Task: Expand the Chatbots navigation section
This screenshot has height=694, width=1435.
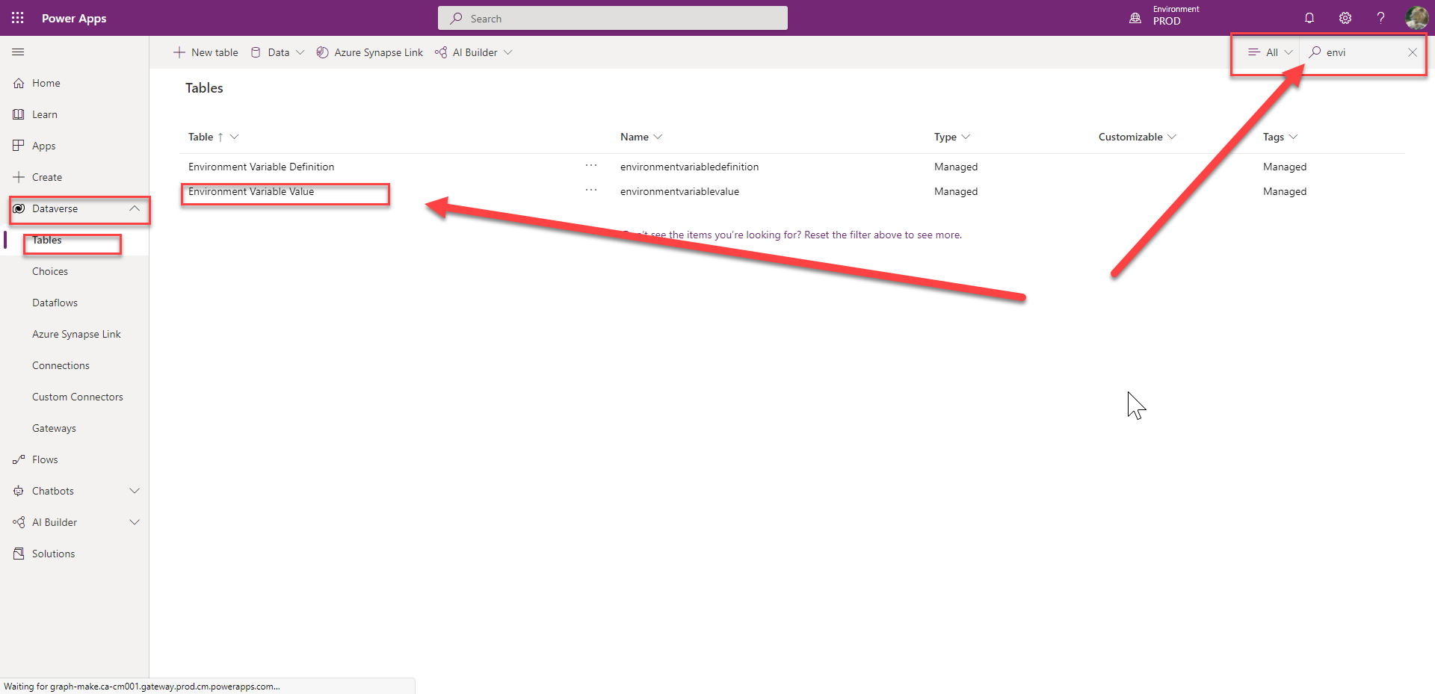Action: coord(135,491)
